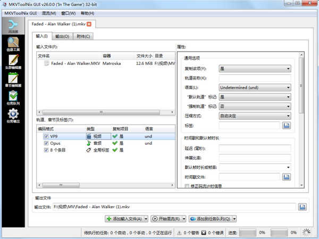
Task: Click add to job queue (添加到任务队列) button
Action: point(211,219)
